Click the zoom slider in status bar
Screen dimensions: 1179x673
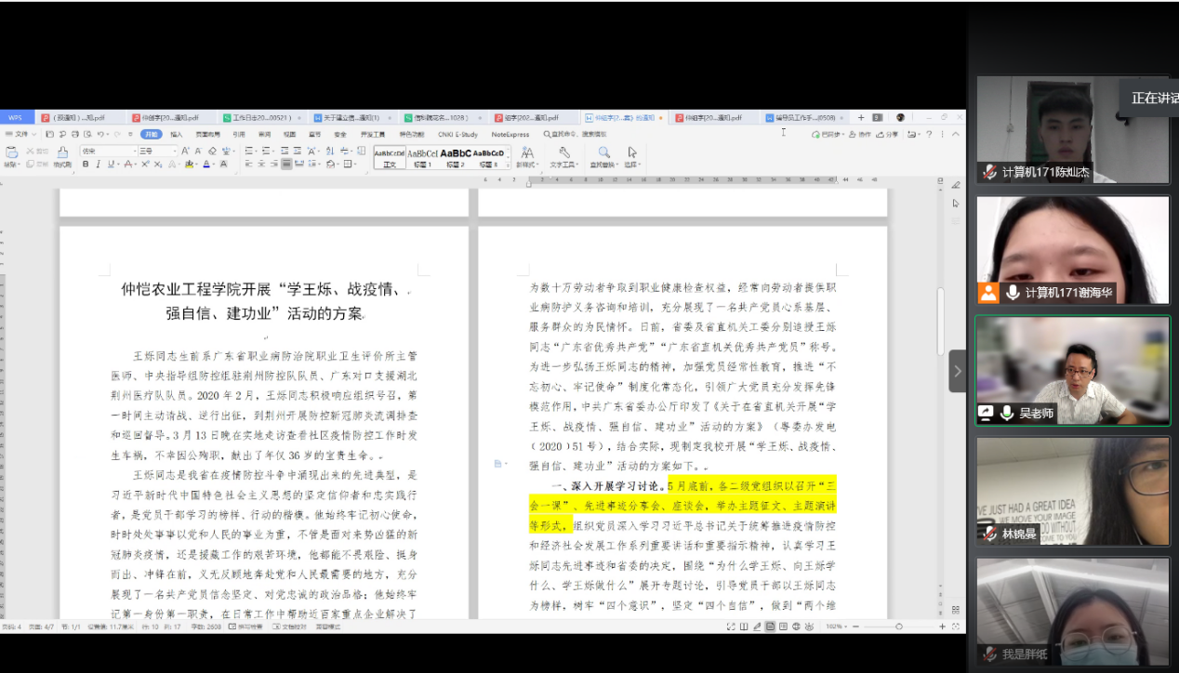pos(898,627)
